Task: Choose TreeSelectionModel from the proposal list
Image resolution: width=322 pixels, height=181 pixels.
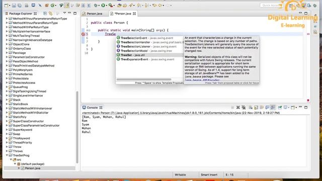Action: point(149,51)
